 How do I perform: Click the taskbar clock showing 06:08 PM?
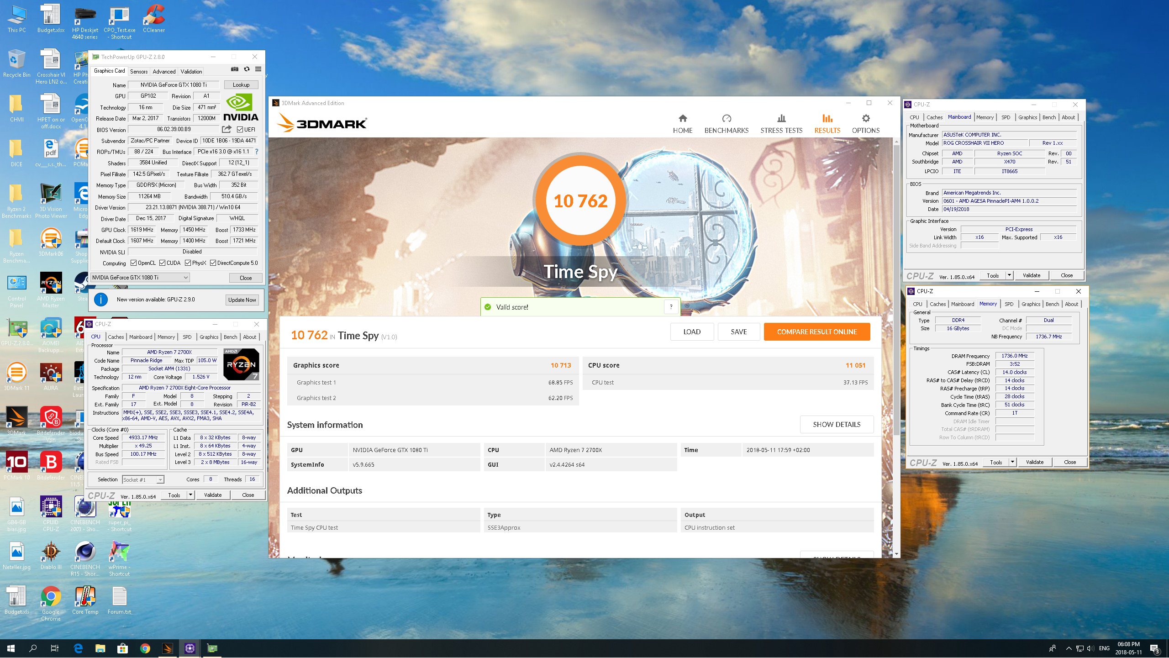coord(1128,648)
